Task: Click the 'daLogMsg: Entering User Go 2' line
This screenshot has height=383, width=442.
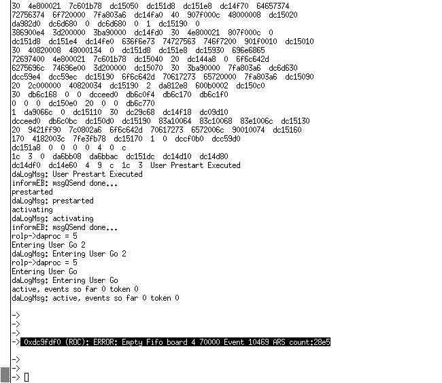Action: 69,254
